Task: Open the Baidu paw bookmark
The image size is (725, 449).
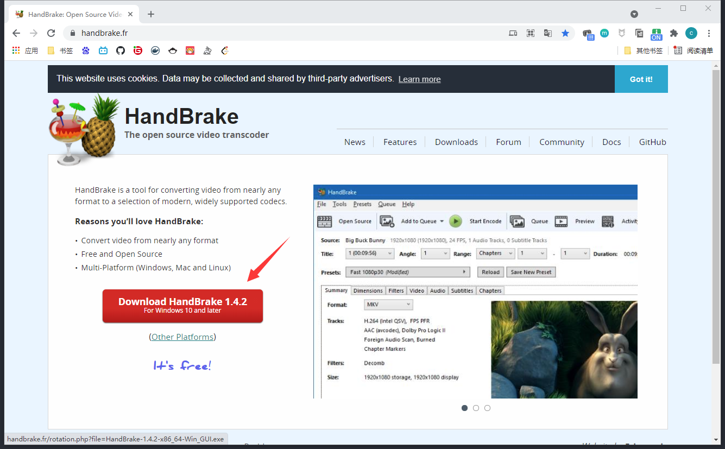Action: click(x=86, y=50)
